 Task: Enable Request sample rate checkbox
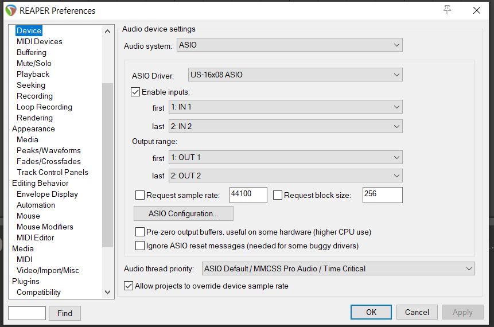click(x=140, y=195)
